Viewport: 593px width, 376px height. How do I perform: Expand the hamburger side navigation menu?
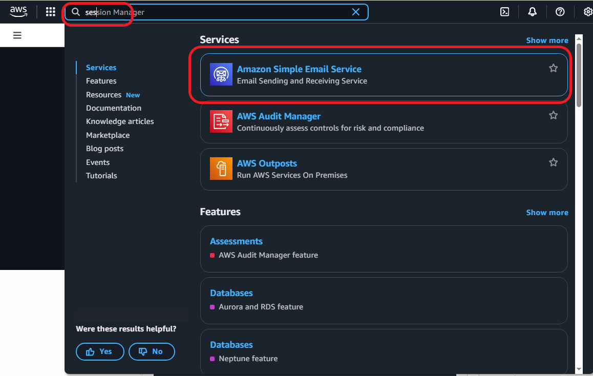point(17,35)
